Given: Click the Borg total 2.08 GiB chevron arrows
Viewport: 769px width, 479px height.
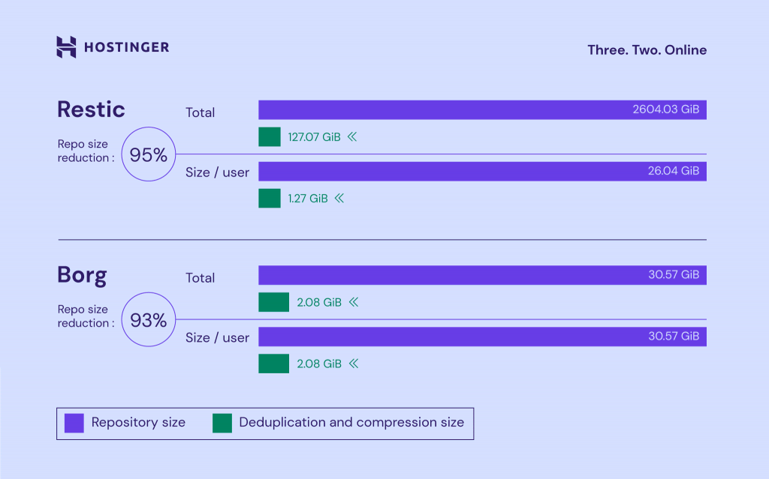Looking at the screenshot, I should [x=353, y=303].
